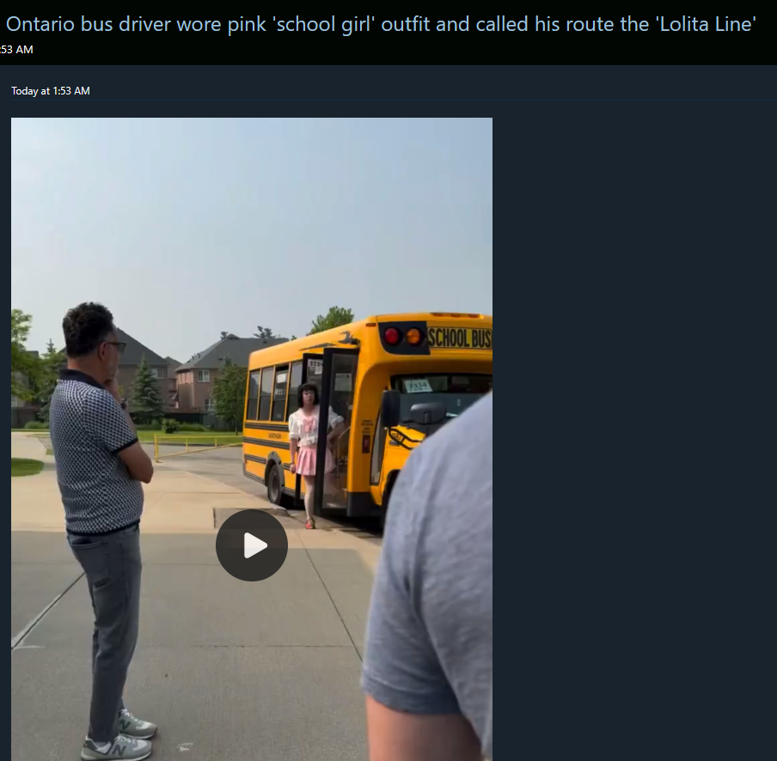Open the Ontario bus driver thread title
Screen dimensions: 777x761
381,24
